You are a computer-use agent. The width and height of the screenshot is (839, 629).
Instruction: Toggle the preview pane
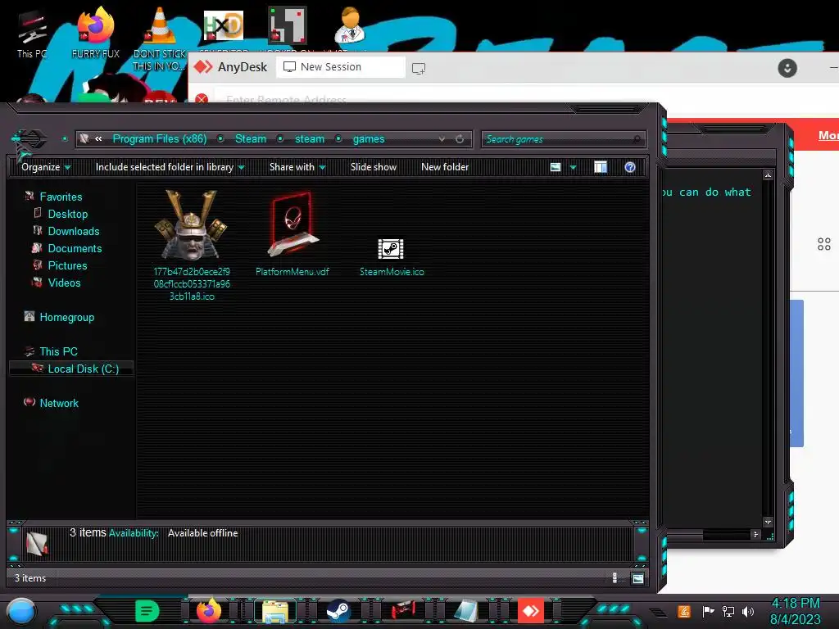click(x=601, y=167)
